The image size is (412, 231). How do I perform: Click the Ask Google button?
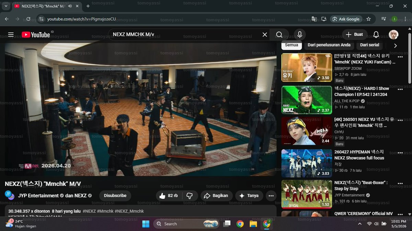(x=346, y=19)
